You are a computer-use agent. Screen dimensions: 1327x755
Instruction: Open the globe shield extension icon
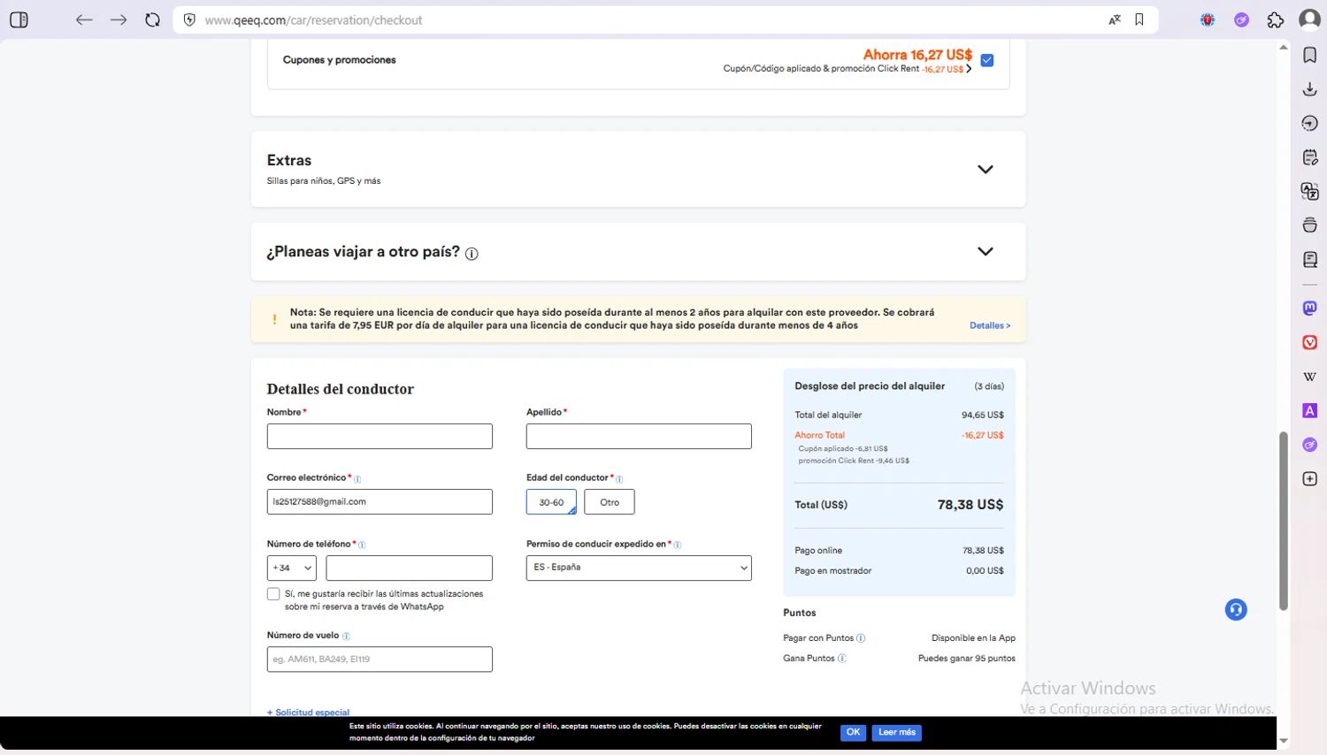1208,19
